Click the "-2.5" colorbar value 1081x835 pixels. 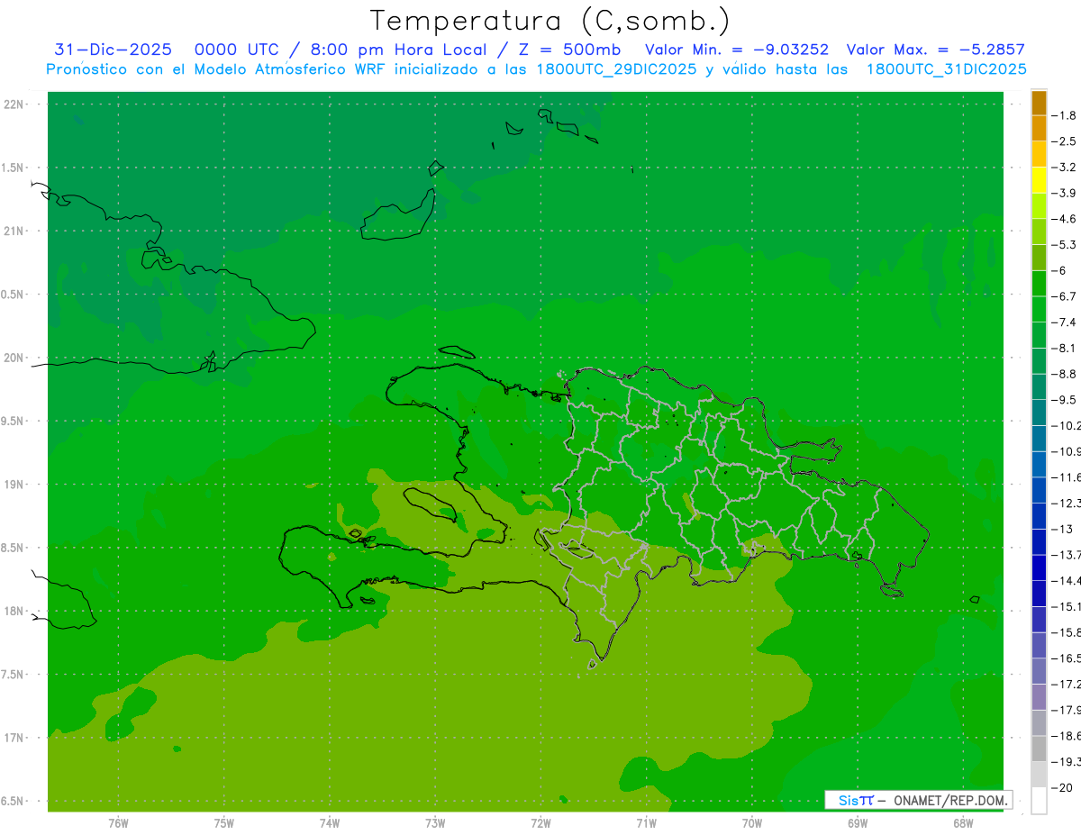click(x=1064, y=141)
